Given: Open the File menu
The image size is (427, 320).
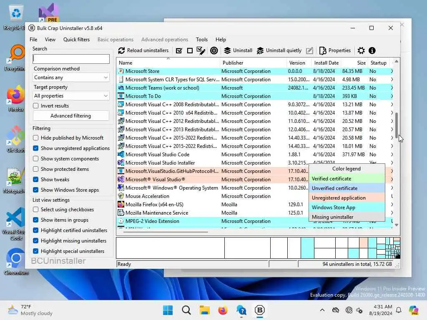Looking at the screenshot, I should [33, 40].
